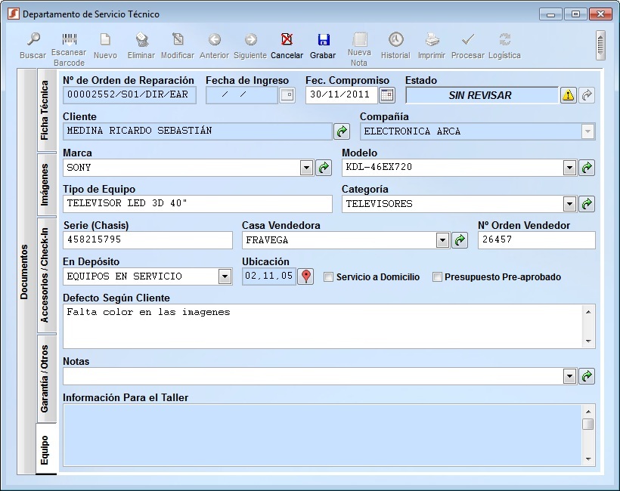Viewport: 620px width, 491px height.
Task: Expand the Compañía dropdown
Action: tap(587, 131)
